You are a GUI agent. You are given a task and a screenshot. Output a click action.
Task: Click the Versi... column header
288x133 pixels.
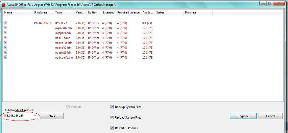point(81,13)
